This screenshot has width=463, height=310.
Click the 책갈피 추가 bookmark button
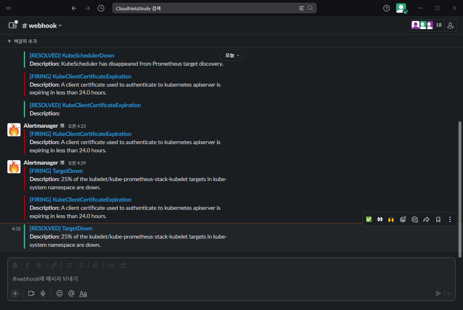pyautogui.click(x=22, y=41)
